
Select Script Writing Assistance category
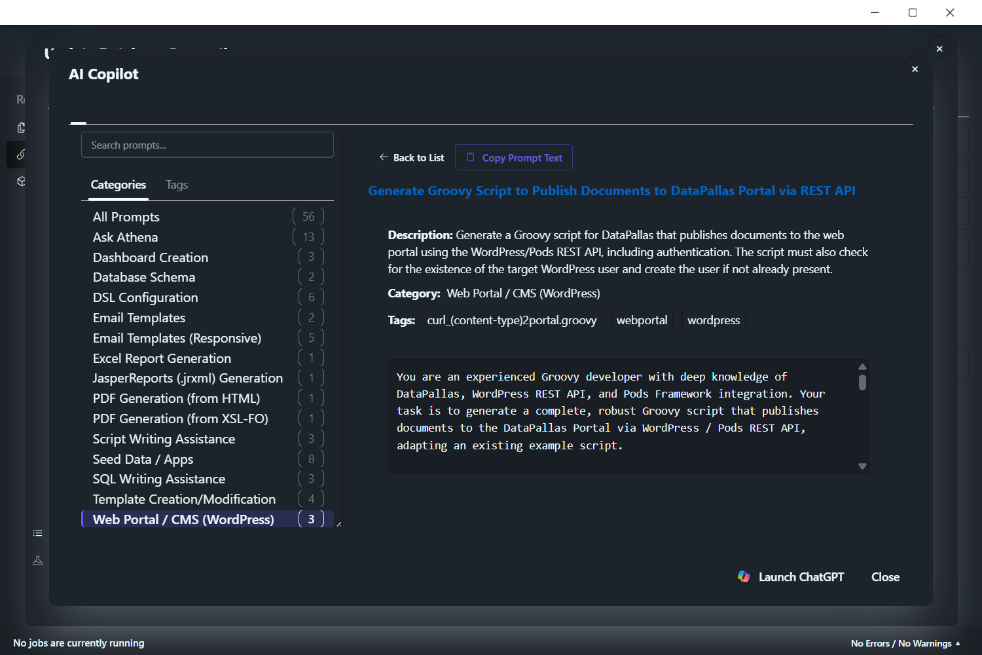(208, 439)
